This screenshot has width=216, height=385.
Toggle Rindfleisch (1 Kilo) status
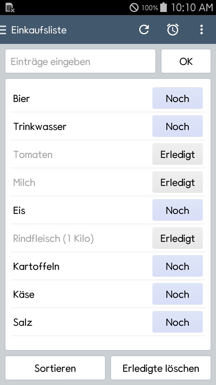(x=177, y=238)
